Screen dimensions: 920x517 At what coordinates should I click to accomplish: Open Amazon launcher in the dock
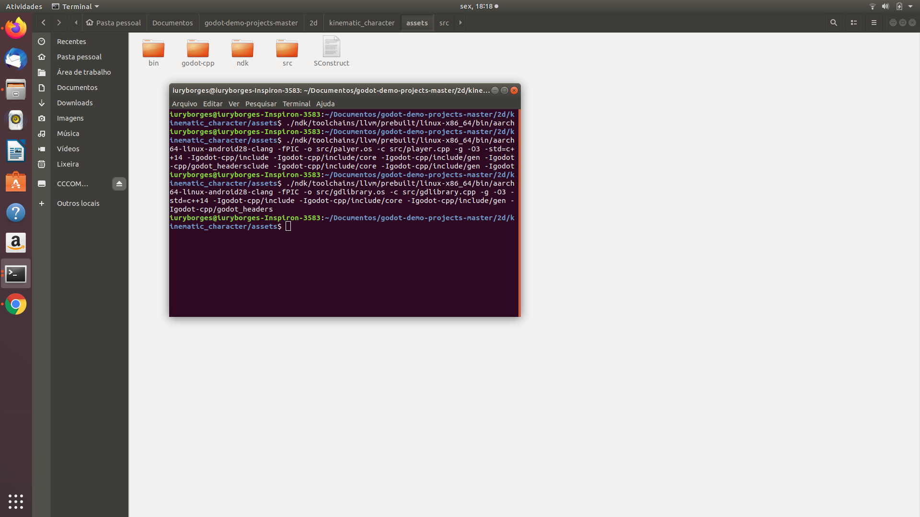point(16,243)
